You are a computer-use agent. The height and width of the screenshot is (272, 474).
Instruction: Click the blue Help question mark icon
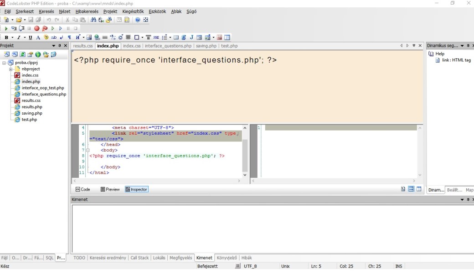point(137,20)
